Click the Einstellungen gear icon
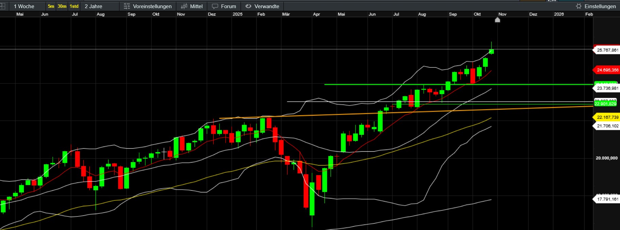The image size is (620, 230). 578,6
